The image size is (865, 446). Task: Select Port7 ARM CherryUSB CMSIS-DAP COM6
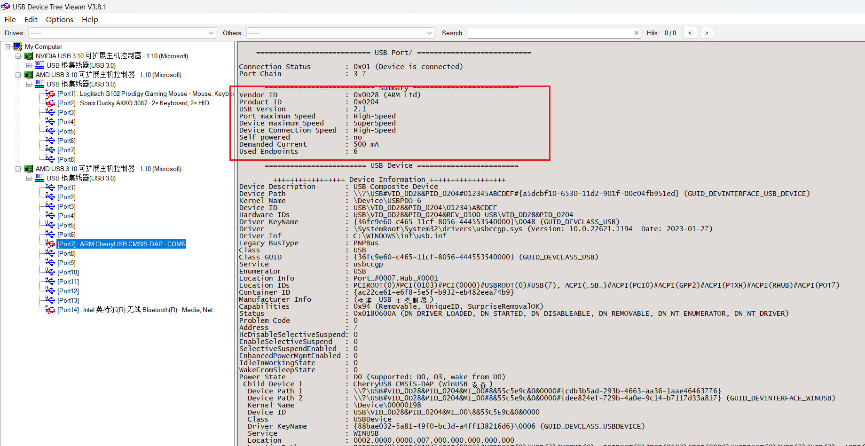[x=121, y=244]
